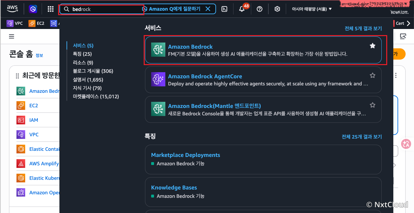The image size is (414, 213).
Task: Open VPC favorite in bookmarks bar
Action: click(x=15, y=23)
